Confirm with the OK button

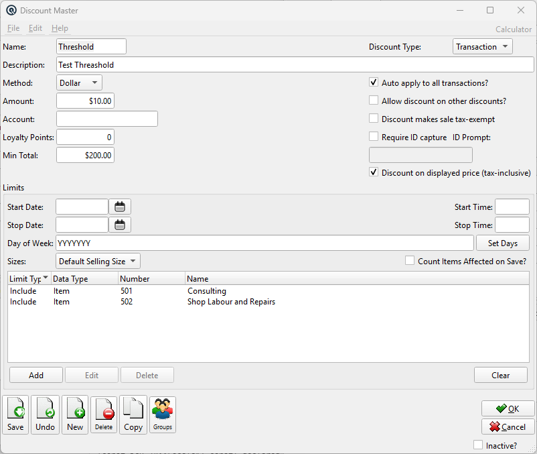tap(508, 409)
